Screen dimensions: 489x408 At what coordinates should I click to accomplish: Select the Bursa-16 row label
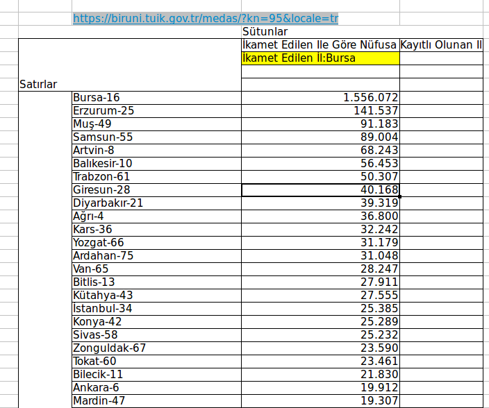101,98
